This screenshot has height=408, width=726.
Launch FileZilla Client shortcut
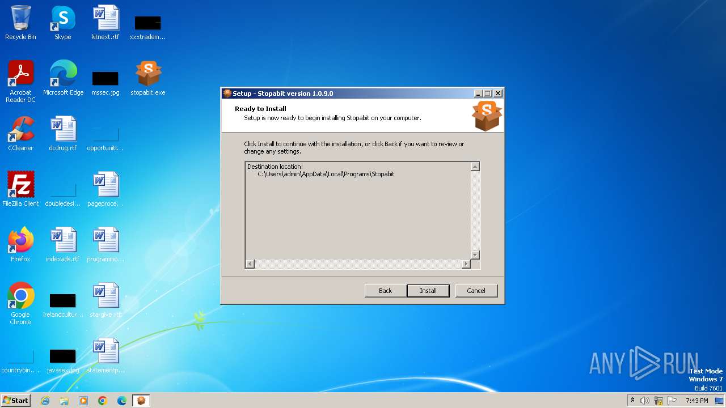[20, 189]
